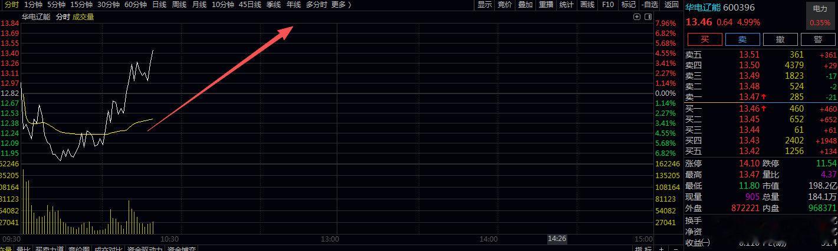Select the 5分钟 period tab
The height and width of the screenshot is (251, 838).
57,5
